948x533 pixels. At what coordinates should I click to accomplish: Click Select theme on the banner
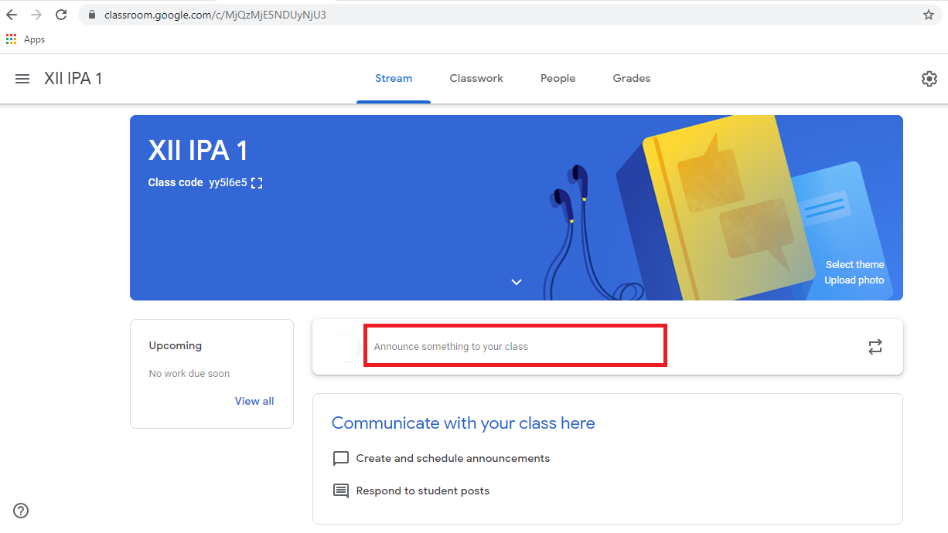click(854, 264)
